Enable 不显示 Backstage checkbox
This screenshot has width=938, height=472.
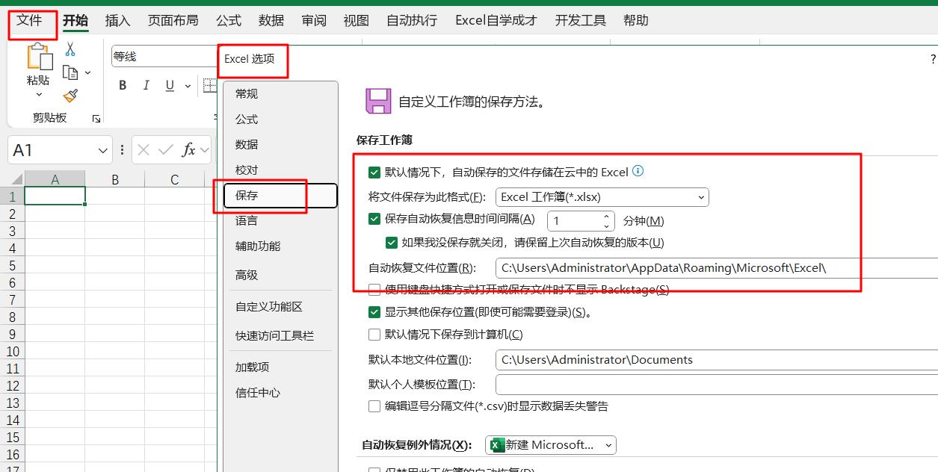374,290
